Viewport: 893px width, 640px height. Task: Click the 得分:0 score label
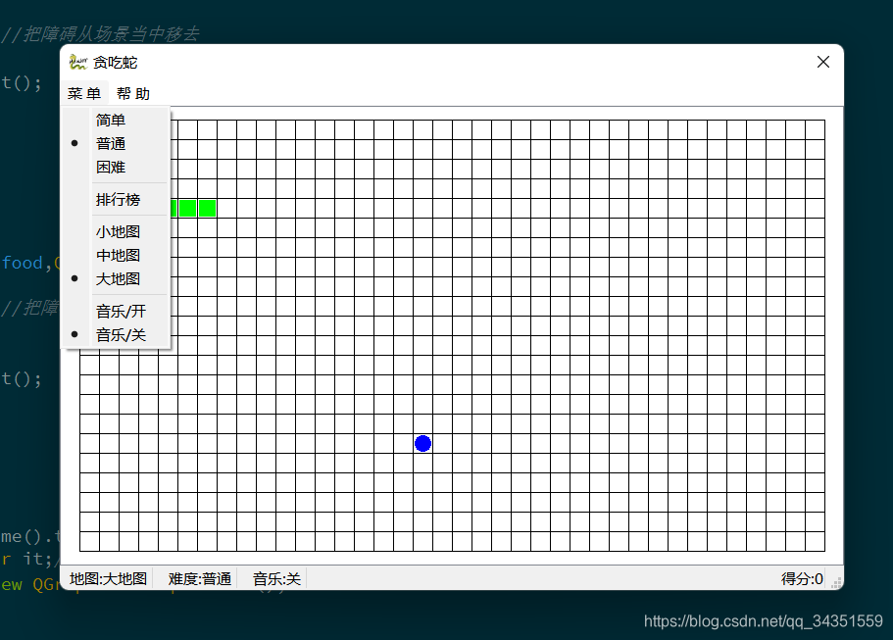tap(802, 579)
